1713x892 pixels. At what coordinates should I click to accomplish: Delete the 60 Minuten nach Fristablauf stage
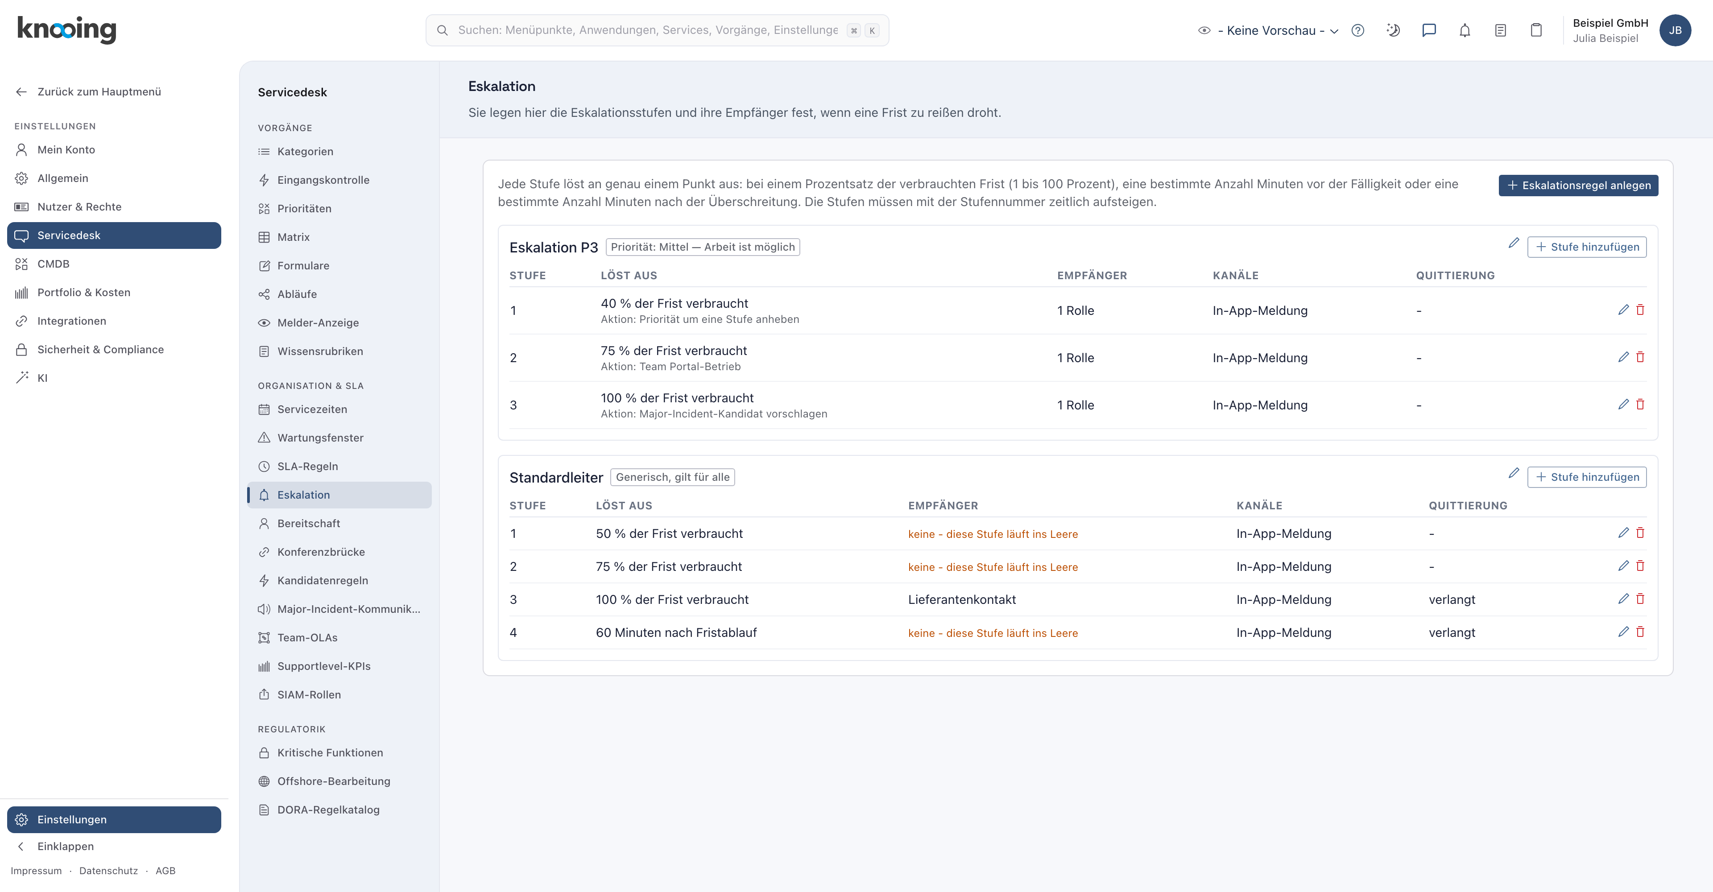[x=1640, y=632]
